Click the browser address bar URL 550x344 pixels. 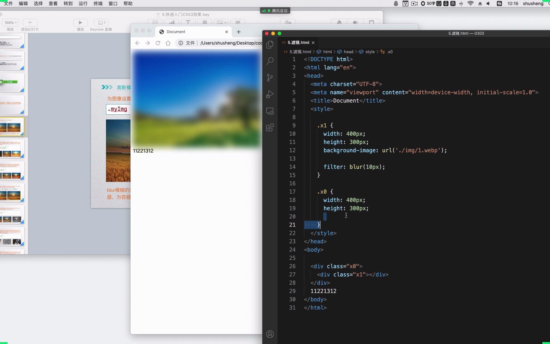point(231,43)
